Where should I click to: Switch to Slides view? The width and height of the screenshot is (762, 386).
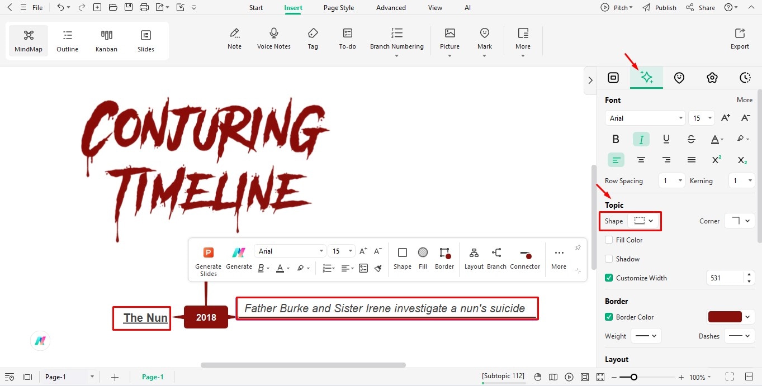(146, 41)
